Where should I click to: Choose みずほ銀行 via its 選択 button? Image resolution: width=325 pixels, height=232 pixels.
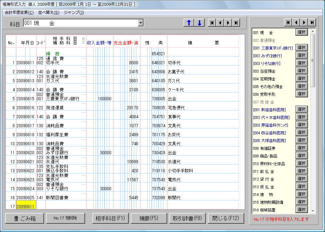coord(302,55)
